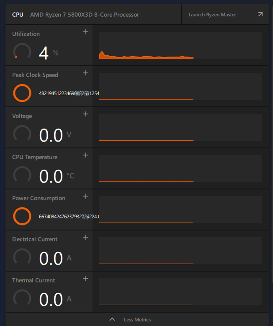Click the CPU header label

pos(18,15)
